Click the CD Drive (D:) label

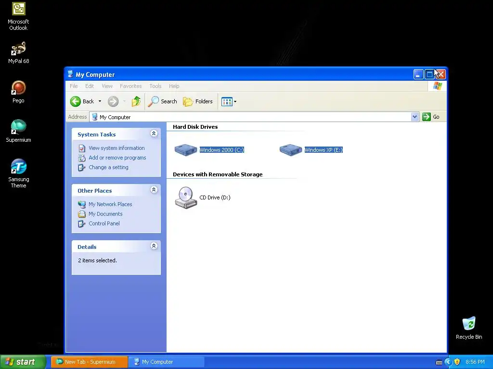pos(215,197)
